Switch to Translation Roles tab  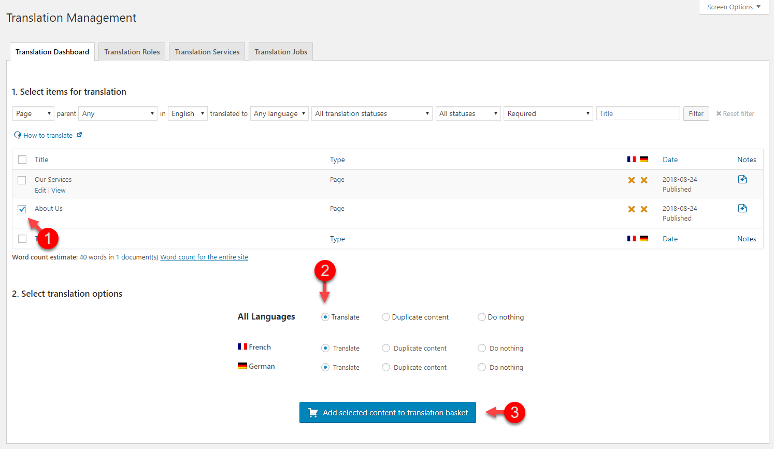point(132,52)
